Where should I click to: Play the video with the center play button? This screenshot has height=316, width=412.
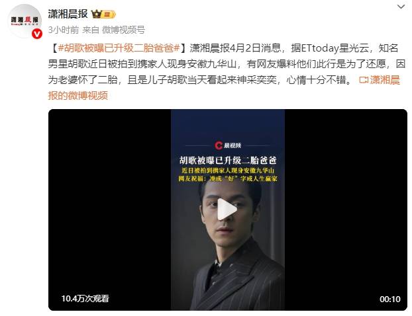(227, 209)
